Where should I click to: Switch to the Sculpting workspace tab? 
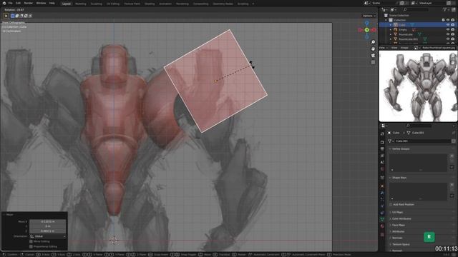(97, 4)
